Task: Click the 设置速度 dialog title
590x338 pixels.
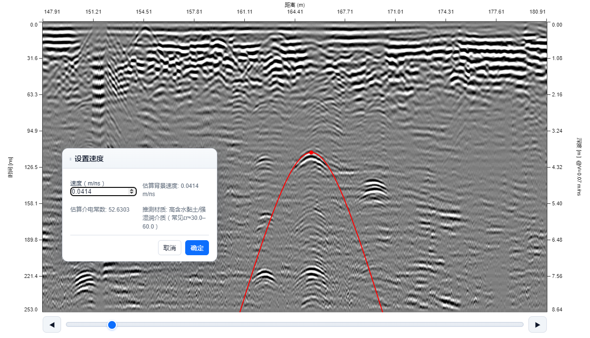Action: click(89, 159)
